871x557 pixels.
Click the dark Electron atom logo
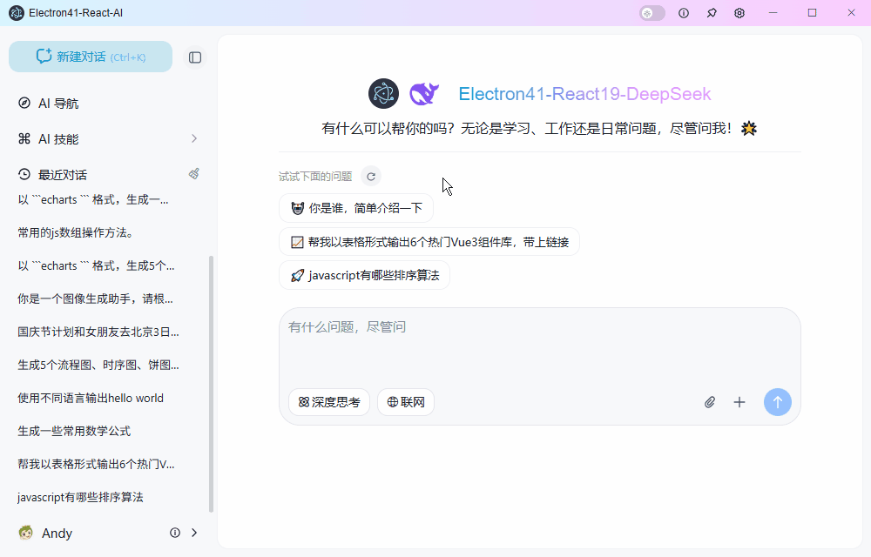click(x=383, y=93)
